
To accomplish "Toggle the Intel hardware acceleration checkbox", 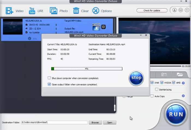I will (x=152, y=83).
